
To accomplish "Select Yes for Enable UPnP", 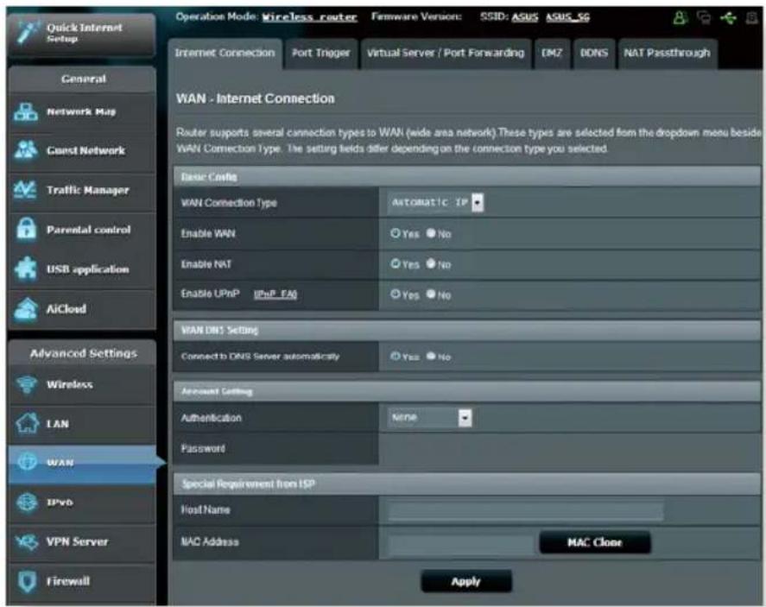I will coord(395,294).
